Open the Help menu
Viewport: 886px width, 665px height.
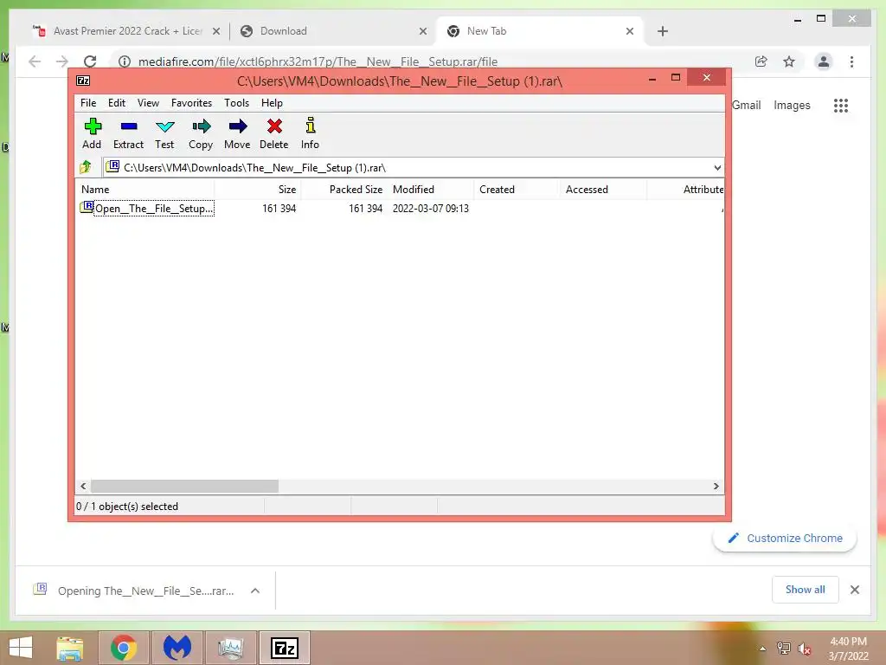click(x=272, y=103)
